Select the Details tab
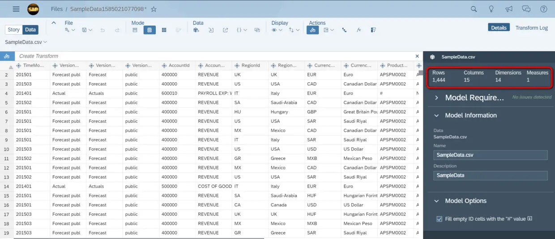Image resolution: width=555 pixels, height=239 pixels. coord(499,28)
